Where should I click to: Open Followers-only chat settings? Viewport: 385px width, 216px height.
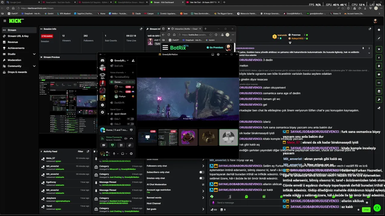click(x=175, y=166)
